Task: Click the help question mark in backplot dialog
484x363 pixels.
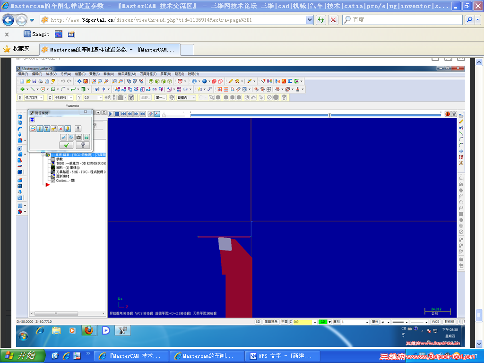Action: 83,145
